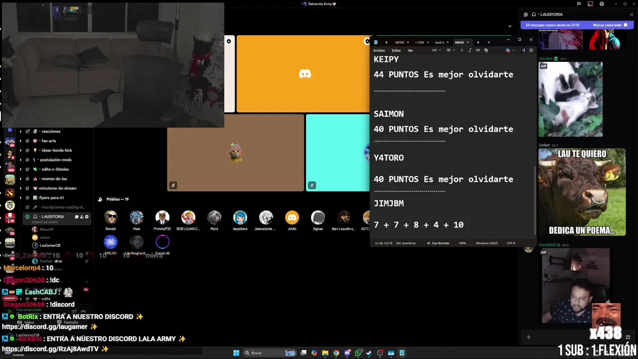Screen dimensions: 638x359
Task: Open Notepad settings gear
Action: pos(531,50)
